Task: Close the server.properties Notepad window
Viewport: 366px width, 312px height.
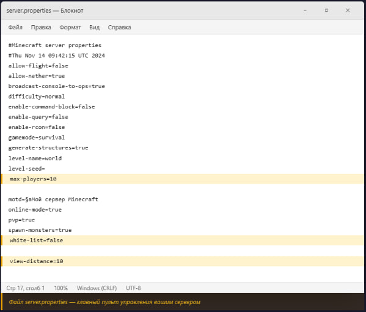Action: [x=348, y=10]
